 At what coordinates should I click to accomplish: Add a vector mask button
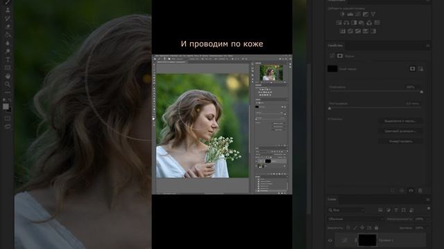point(421,68)
